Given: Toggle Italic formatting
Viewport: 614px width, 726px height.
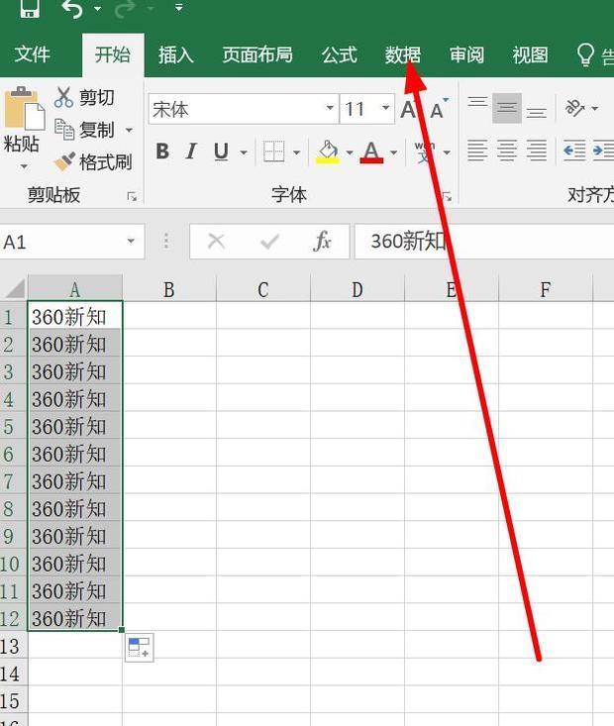Looking at the screenshot, I should click(191, 152).
